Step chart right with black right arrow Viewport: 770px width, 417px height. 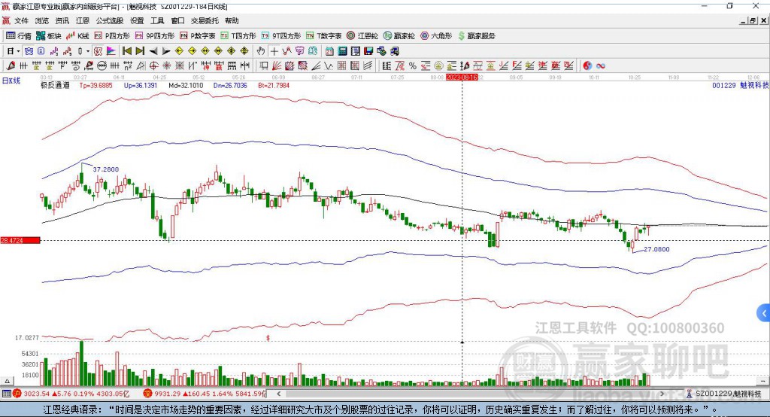pyautogui.click(x=166, y=51)
